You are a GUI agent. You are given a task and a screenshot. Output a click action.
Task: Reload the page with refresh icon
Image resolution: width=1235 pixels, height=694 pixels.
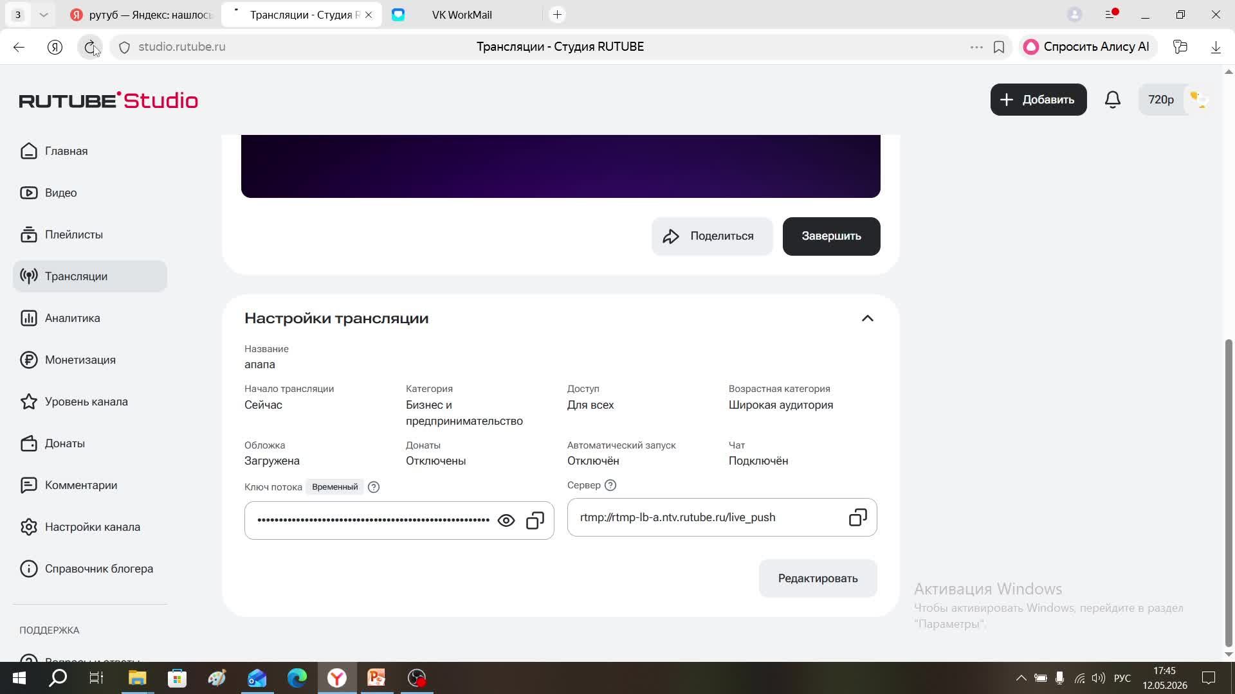pos(90,47)
